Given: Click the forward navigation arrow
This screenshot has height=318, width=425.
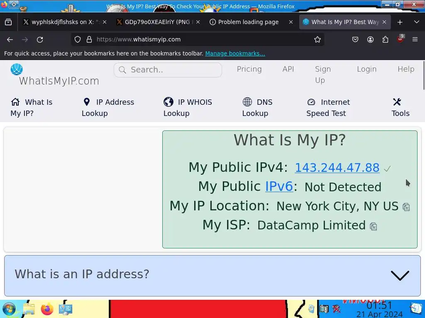Looking at the screenshot, I should pos(25,39).
